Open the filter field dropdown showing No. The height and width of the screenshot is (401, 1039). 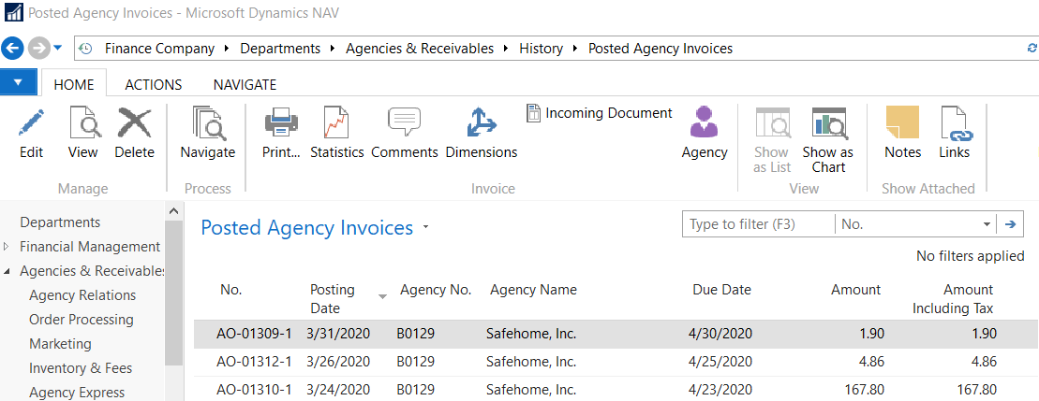point(987,224)
